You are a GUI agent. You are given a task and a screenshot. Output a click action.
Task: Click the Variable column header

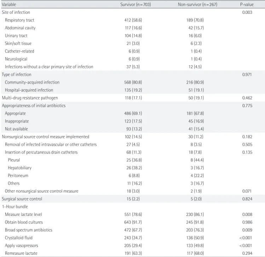[x=9, y=4]
